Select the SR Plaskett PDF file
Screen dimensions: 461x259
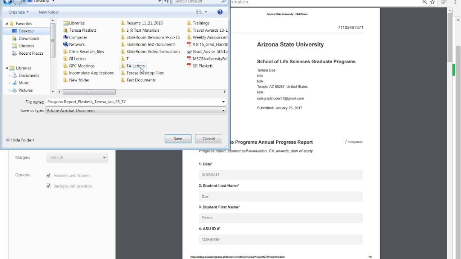[x=200, y=66]
